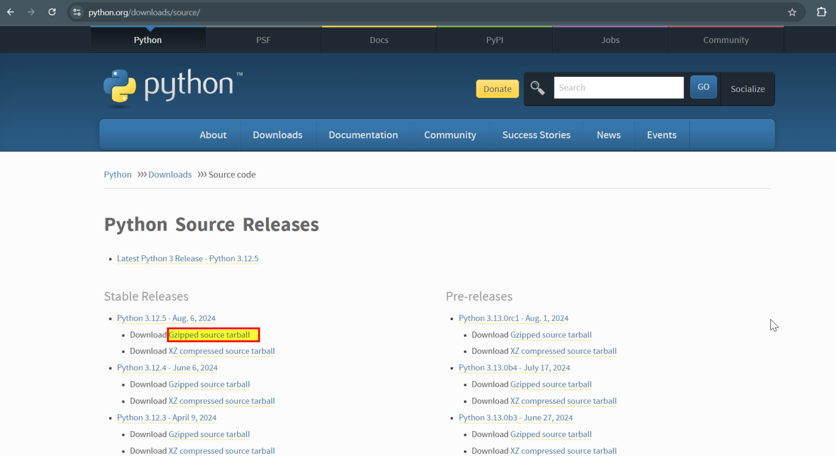Download Gzipped source tarball for Python 3.12.5

[210, 335]
